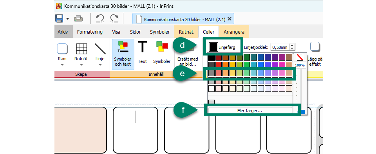376x154 pixels.
Task: Open the Rutnät ribbon tab
Action: coord(186,32)
